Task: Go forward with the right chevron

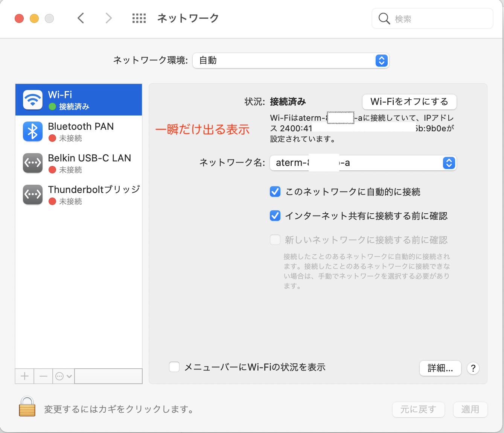Action: click(108, 18)
